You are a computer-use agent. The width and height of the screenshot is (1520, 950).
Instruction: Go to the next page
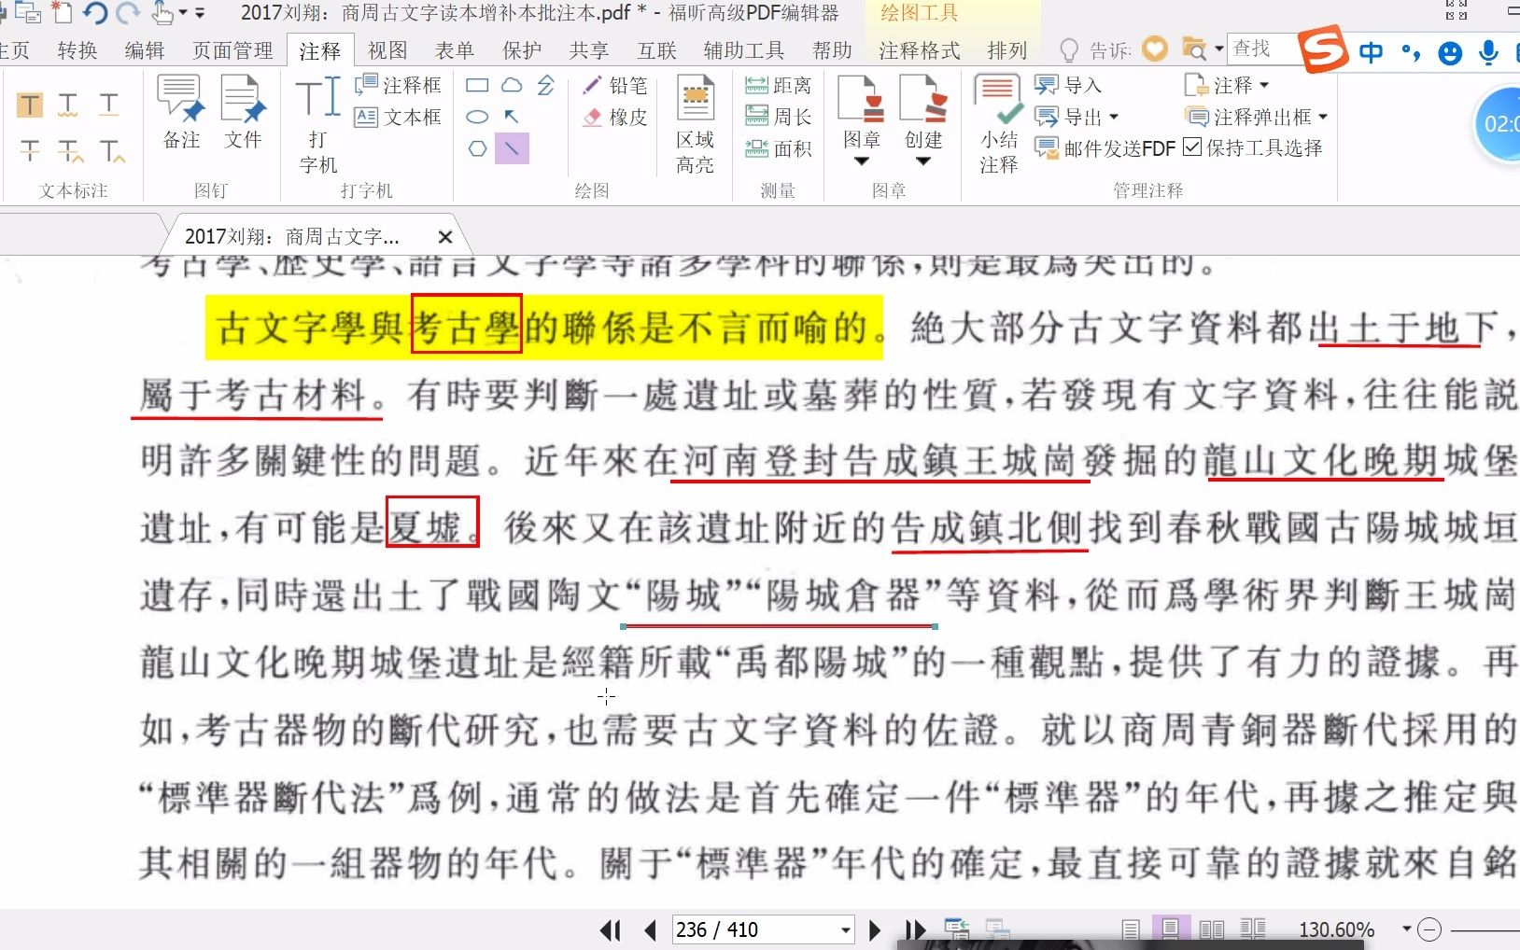coord(875,929)
